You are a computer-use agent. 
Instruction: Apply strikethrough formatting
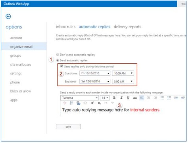(135, 98)
